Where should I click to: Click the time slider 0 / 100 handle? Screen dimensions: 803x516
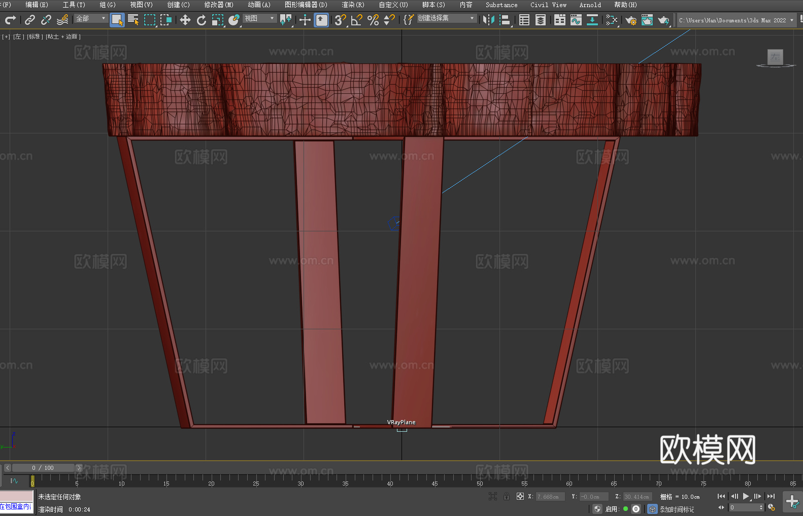pyautogui.click(x=43, y=468)
